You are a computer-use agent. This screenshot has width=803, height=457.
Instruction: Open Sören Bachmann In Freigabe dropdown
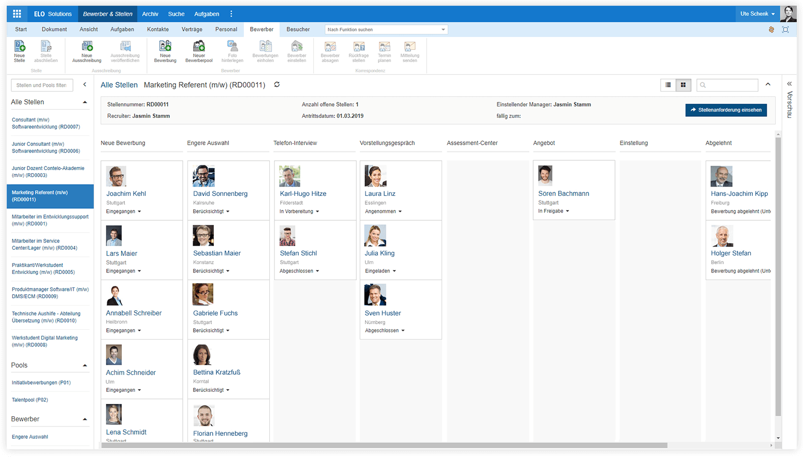(x=553, y=211)
